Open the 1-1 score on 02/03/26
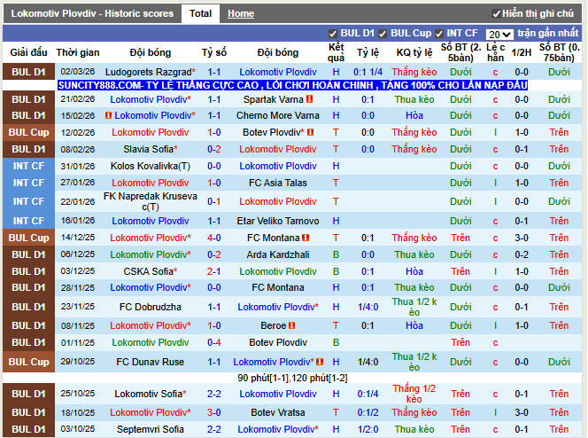Viewport: 588px width, 438px height. [214, 72]
